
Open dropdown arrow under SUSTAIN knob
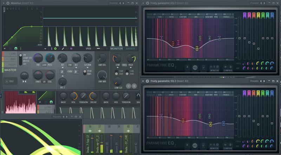[87, 68]
